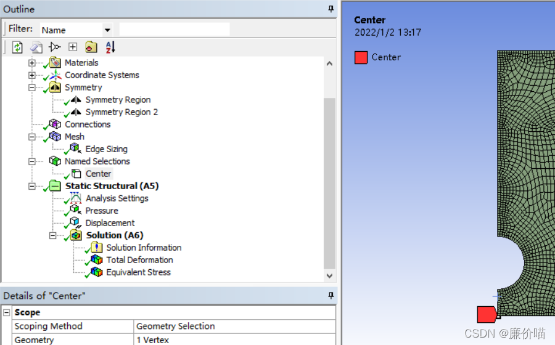This screenshot has height=345, width=555.
Task: Click the Symmetry Region 2 icon
Action: pos(76,112)
